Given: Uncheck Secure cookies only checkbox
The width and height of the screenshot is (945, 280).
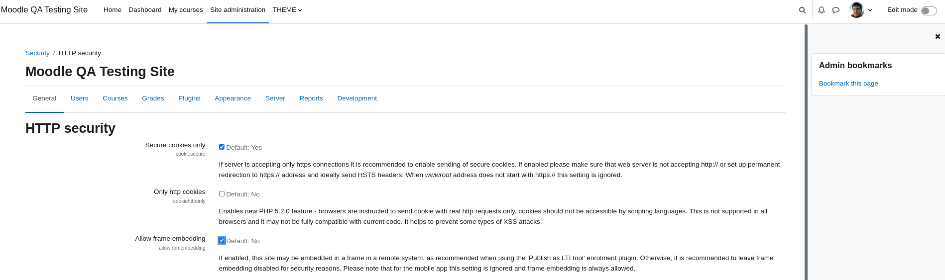Looking at the screenshot, I should click(222, 147).
